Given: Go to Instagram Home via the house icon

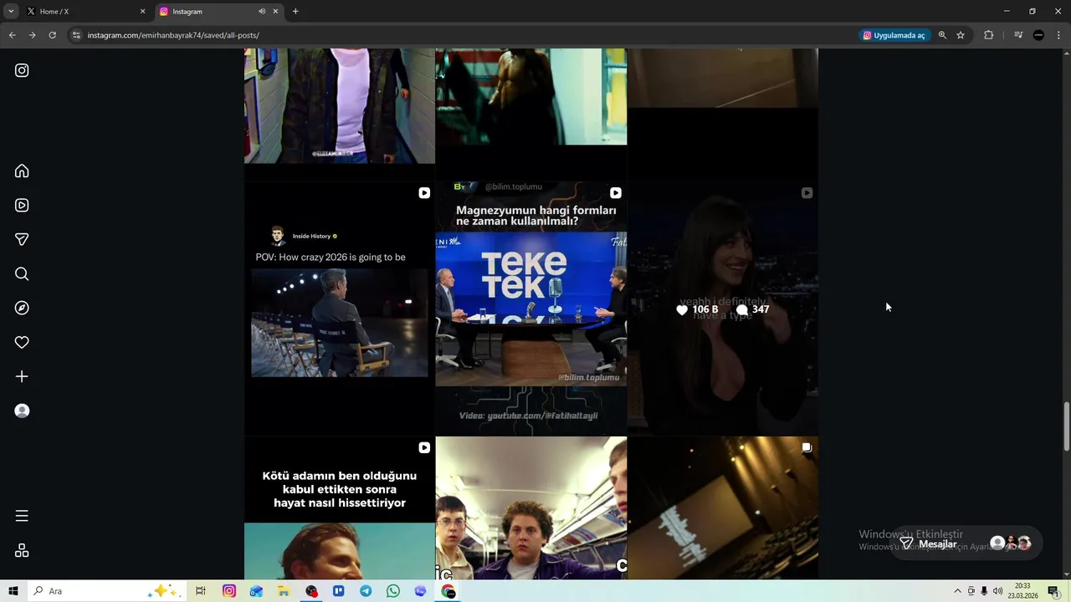Looking at the screenshot, I should coord(22,171).
